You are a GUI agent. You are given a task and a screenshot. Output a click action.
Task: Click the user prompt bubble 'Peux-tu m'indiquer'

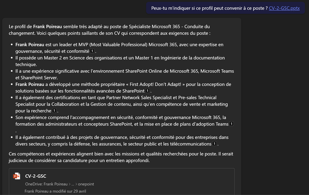click(x=209, y=8)
